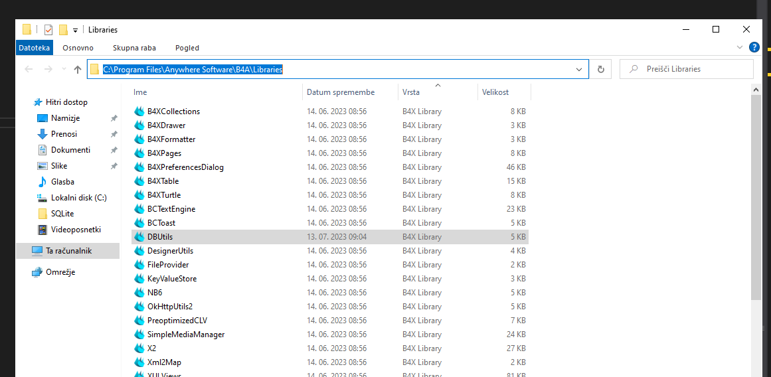This screenshot has height=377, width=771.
Task: Click the Xml2Map file icon
Action: point(139,362)
